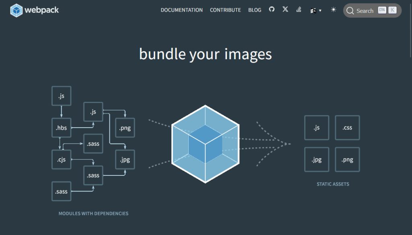The image size is (412, 235).
Task: Open the X (Twitter) icon link
Action: (285, 10)
